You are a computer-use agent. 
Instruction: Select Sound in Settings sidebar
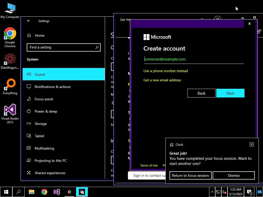[x=64, y=74]
